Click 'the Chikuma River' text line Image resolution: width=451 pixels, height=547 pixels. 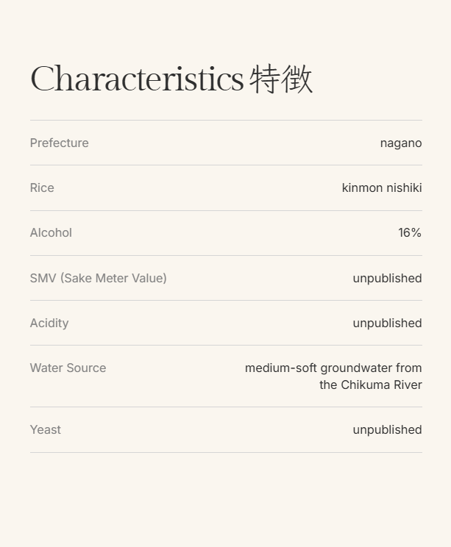point(371,385)
